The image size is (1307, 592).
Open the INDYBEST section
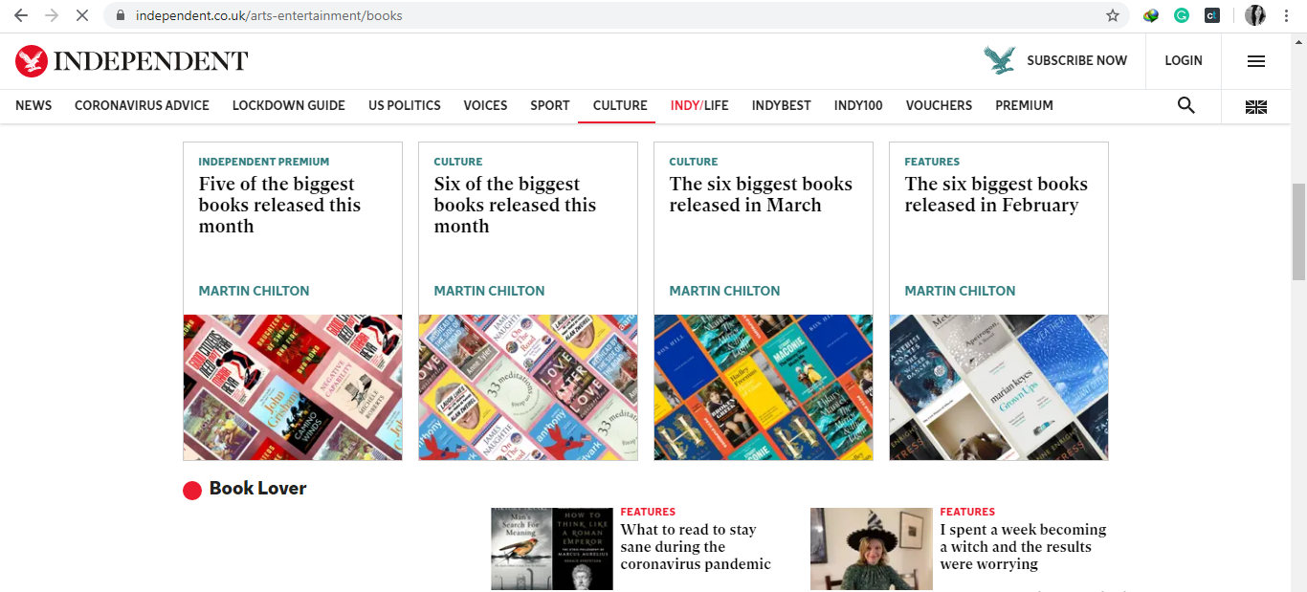pos(782,105)
